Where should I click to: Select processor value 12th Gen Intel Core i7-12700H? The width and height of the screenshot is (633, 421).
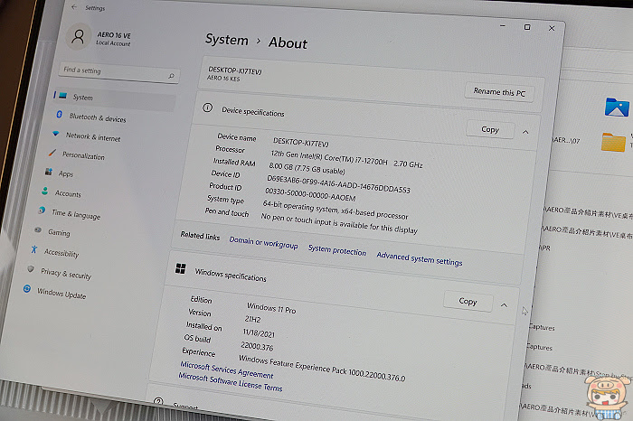pyautogui.click(x=346, y=159)
